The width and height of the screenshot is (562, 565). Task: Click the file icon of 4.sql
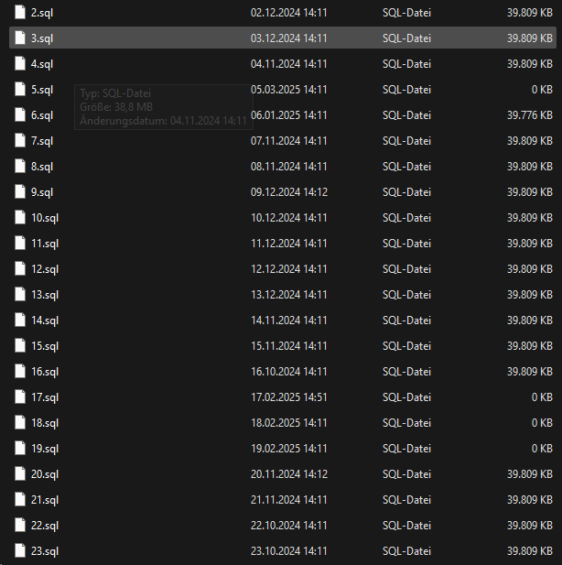(20, 63)
